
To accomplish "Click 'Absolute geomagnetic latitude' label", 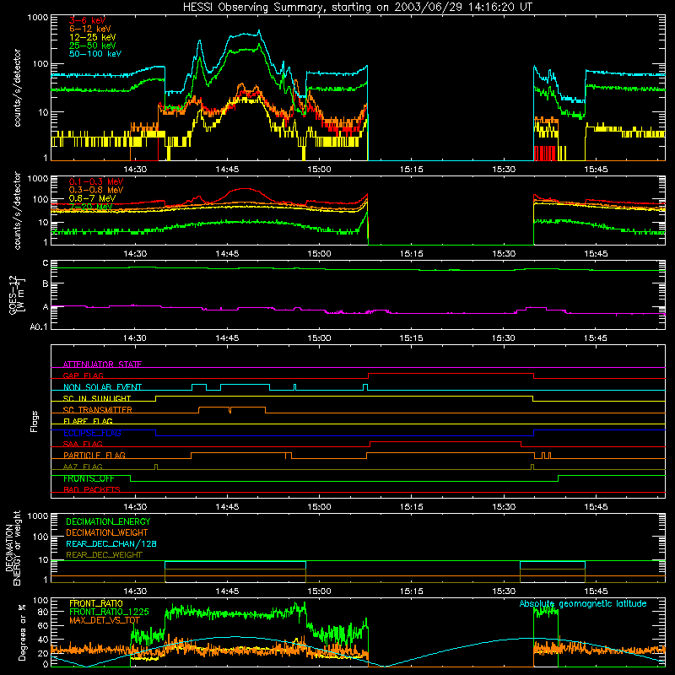I will click(x=583, y=604).
